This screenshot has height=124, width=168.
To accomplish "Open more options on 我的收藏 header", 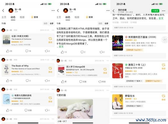I will click(164, 11).
